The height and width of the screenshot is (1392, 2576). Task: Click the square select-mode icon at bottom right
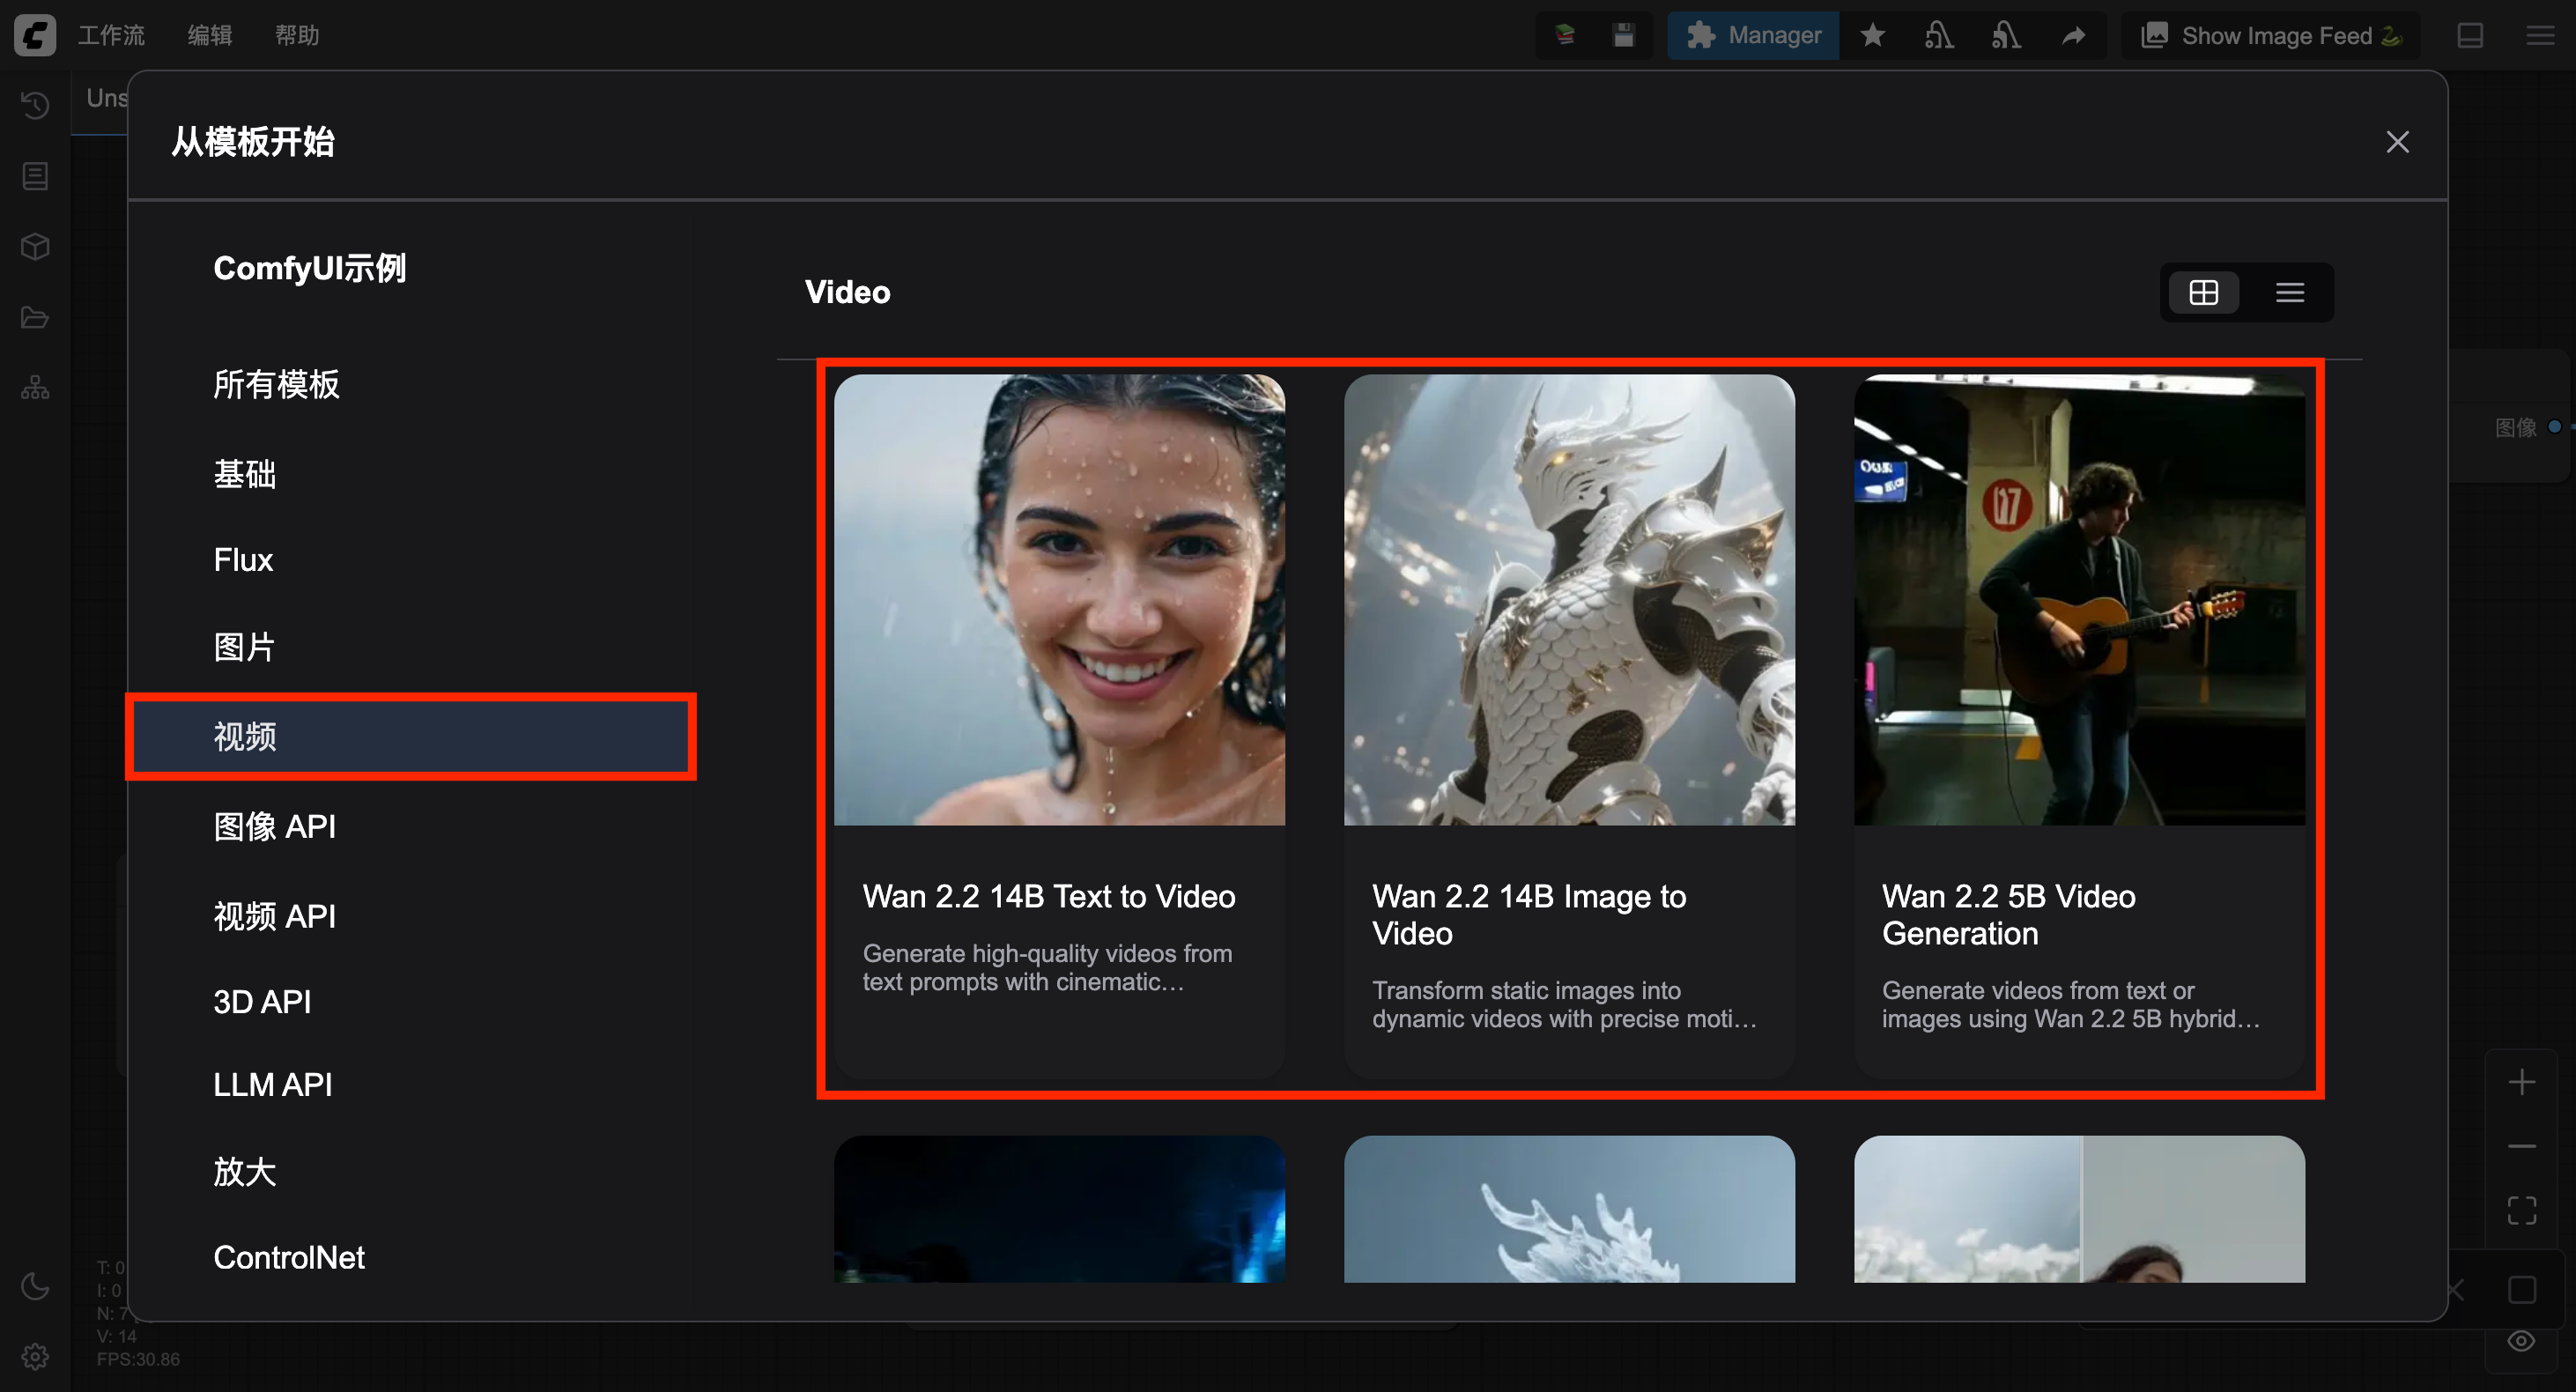[x=2521, y=1289]
